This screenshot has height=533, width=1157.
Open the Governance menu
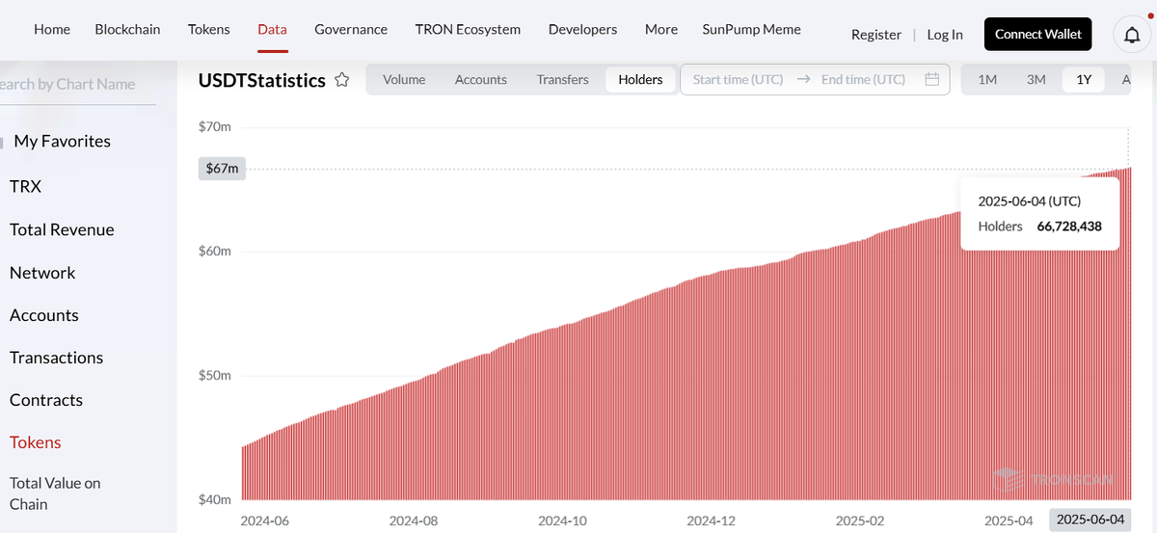pos(351,29)
